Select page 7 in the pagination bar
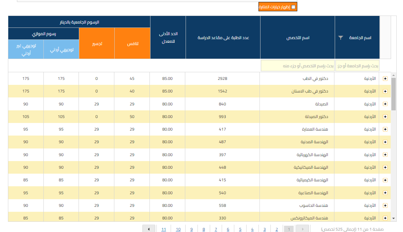 [x=216, y=229]
